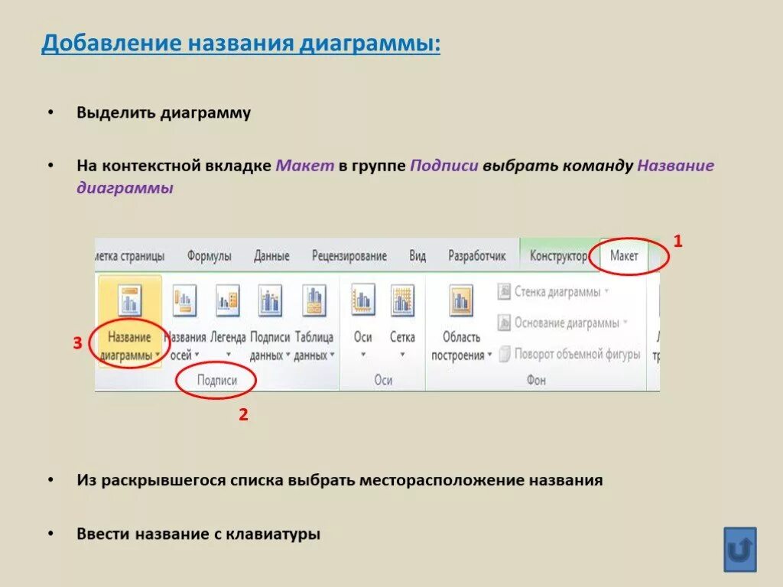Click the Стенка диаграммы label
This screenshot has width=783, height=587.
[557, 291]
